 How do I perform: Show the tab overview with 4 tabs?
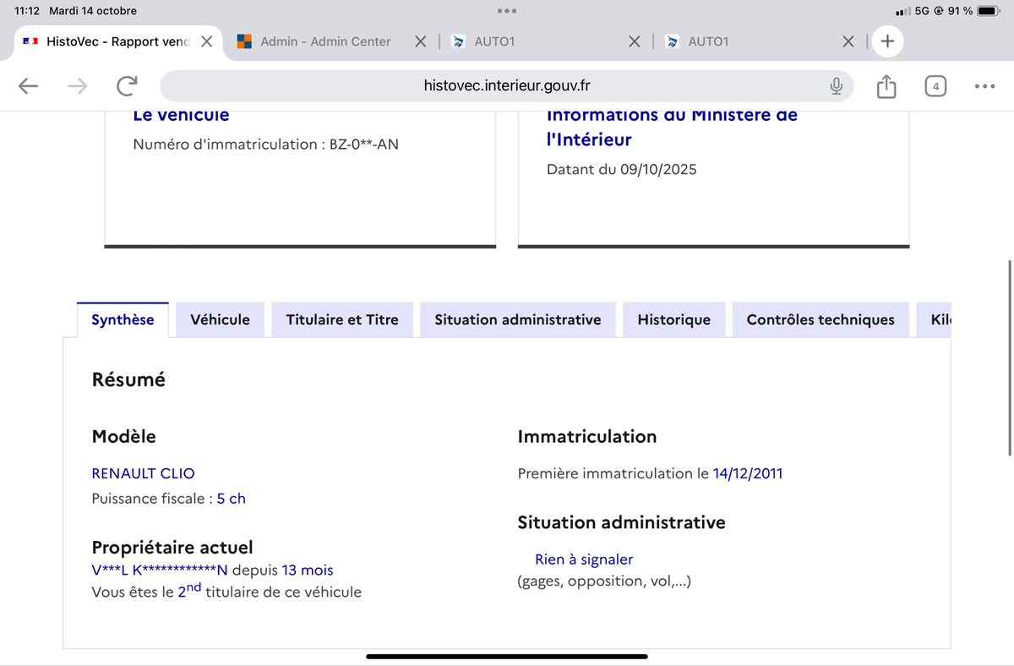935,85
